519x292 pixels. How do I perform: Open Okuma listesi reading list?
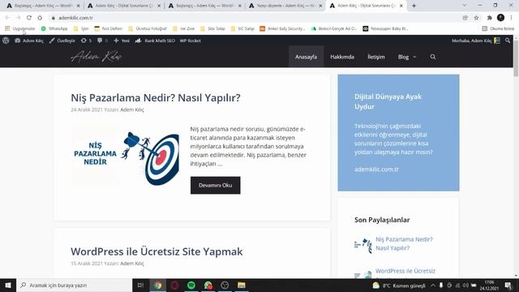(498, 29)
